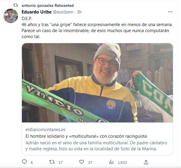
Task: Click the retweet arrows icon below tweet
Action: click(52, 162)
